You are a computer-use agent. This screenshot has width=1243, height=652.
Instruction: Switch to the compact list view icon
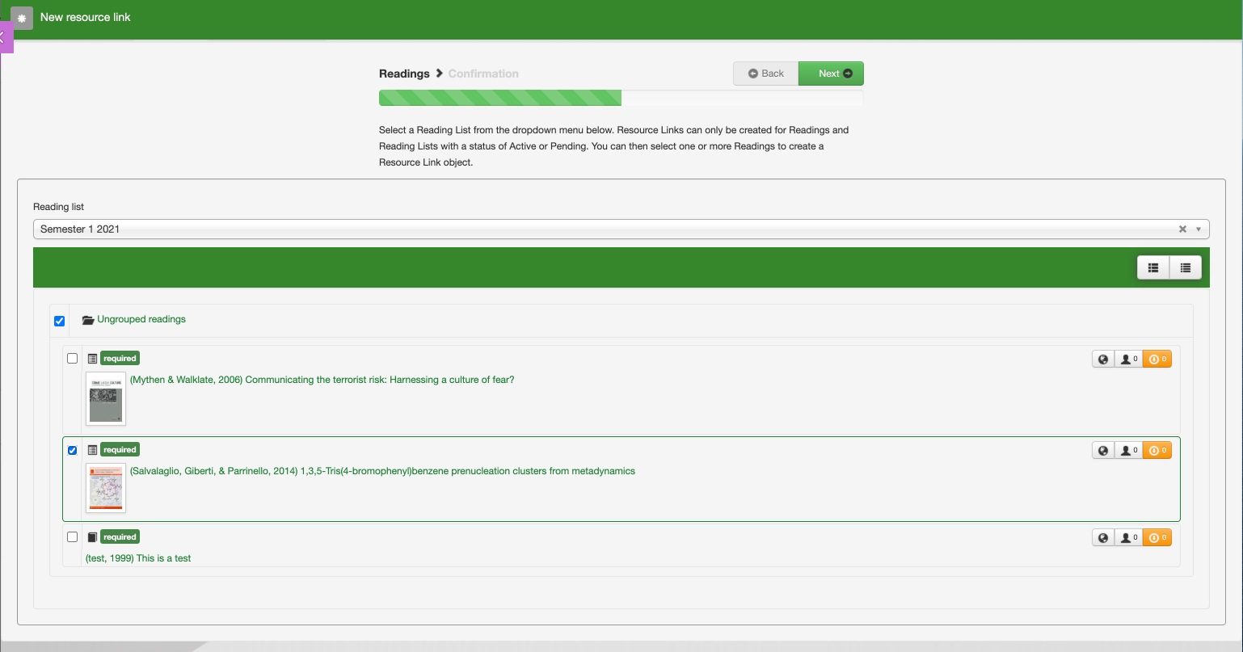(x=1185, y=268)
